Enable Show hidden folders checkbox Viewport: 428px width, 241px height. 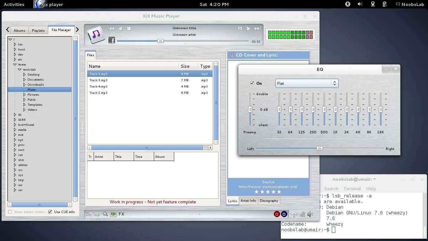10,212
